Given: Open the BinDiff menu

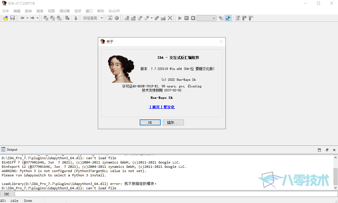Looking at the screenshot, I should click(x=114, y=11).
